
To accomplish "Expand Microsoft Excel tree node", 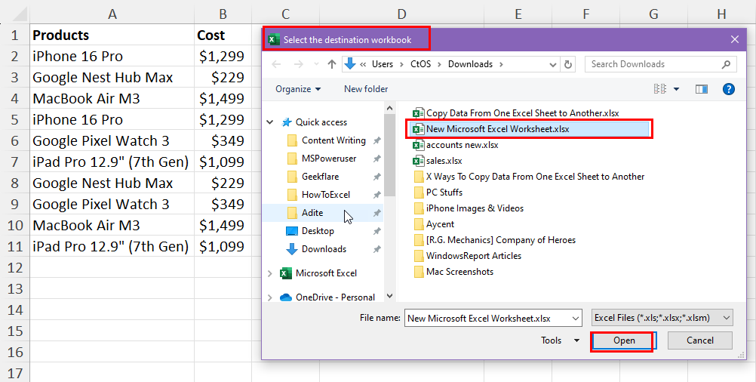I will click(270, 273).
